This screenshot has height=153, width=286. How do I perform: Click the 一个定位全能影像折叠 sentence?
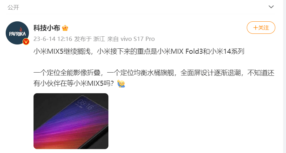[x=67, y=73]
